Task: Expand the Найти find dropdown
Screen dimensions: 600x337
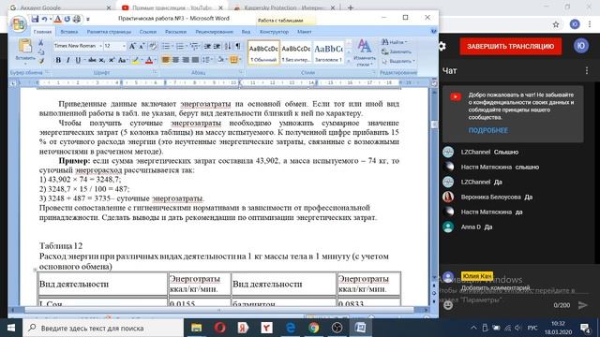Action: (x=406, y=42)
